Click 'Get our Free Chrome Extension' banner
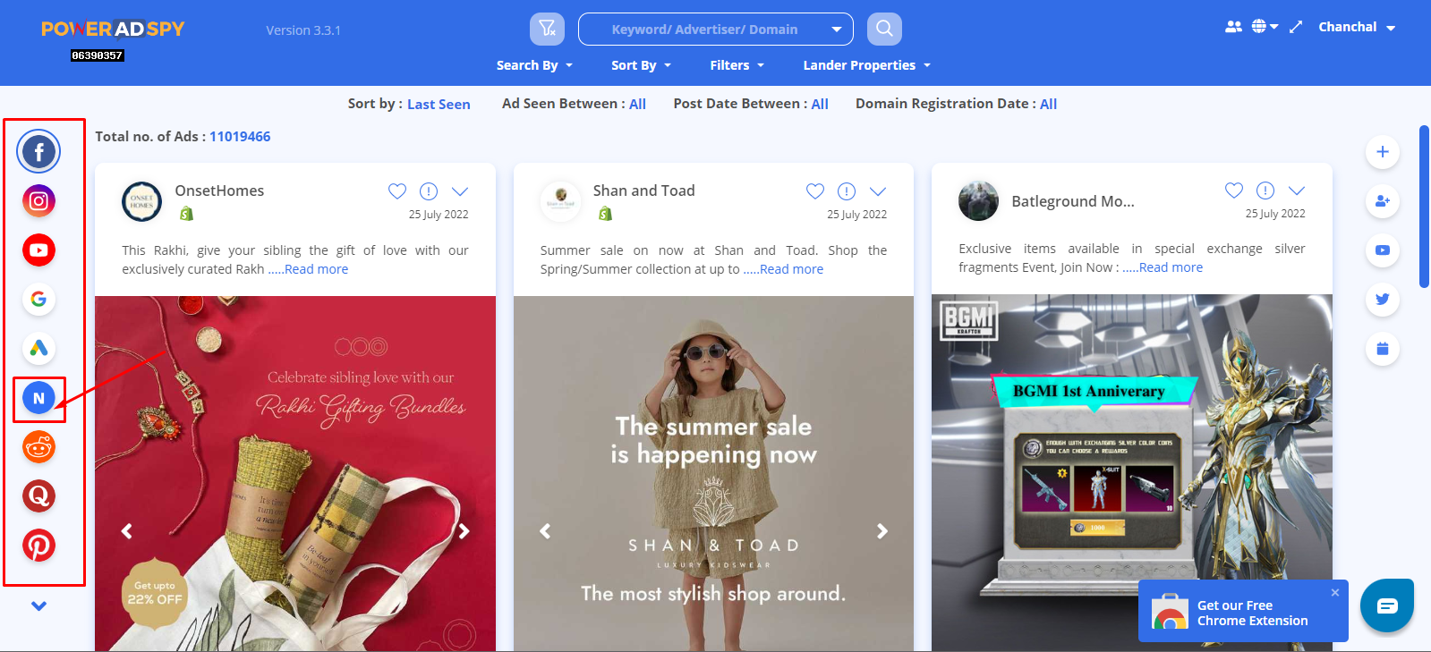The image size is (1431, 652). pos(1243,611)
